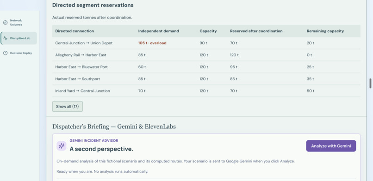This screenshot has width=373, height=181.
Task: Click Reserved after coordination column header
Action: click(256, 31)
